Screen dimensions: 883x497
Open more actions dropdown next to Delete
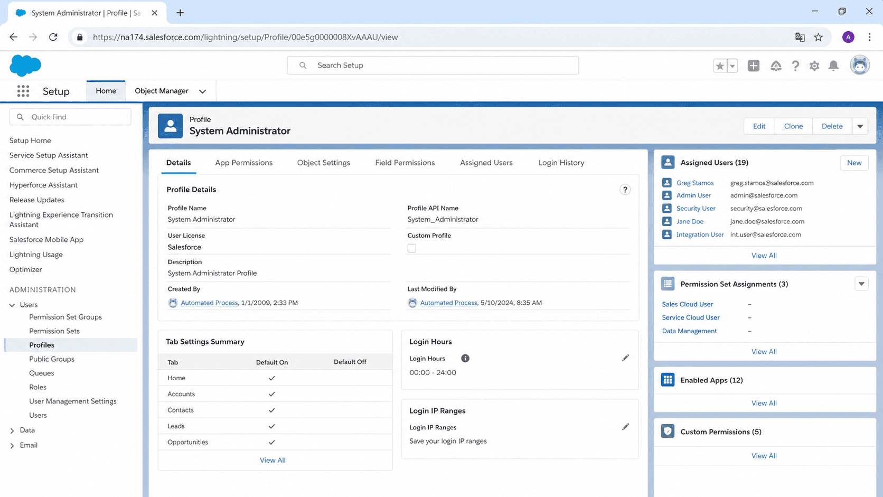point(860,126)
